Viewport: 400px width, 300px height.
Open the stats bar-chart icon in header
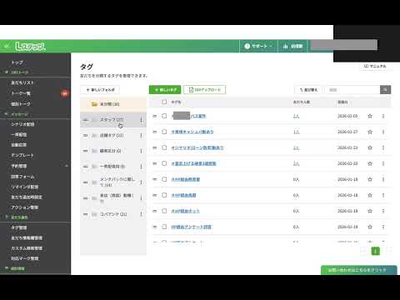click(x=285, y=46)
